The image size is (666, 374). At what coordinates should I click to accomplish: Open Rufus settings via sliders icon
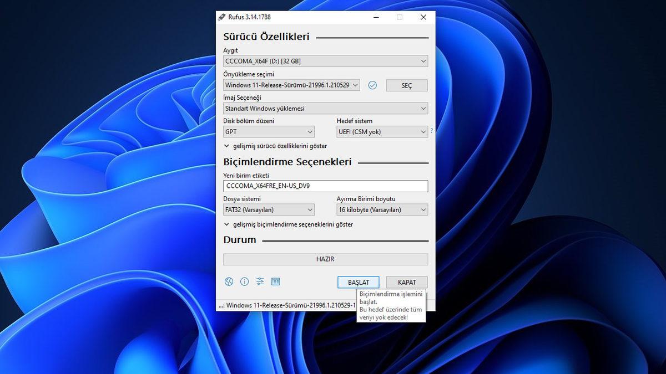pyautogui.click(x=260, y=281)
